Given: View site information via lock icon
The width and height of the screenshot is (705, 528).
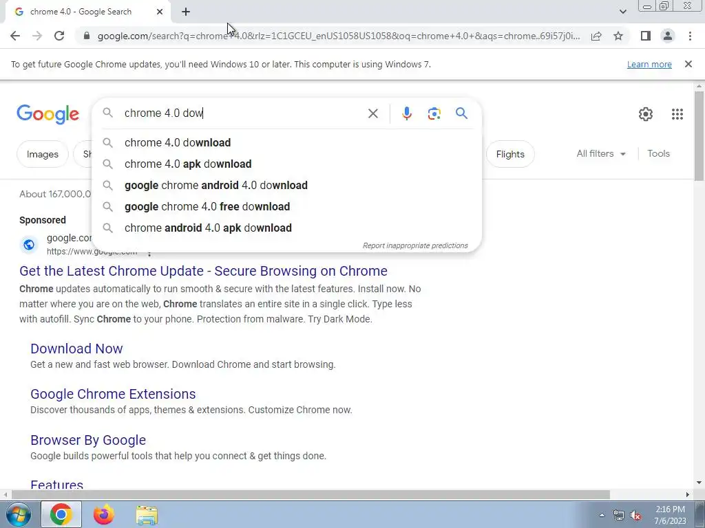Looking at the screenshot, I should point(87,36).
